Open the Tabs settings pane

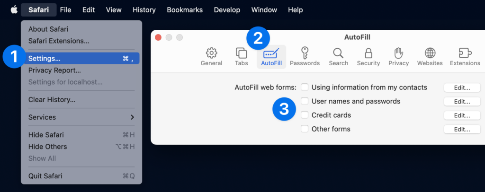[x=241, y=57]
